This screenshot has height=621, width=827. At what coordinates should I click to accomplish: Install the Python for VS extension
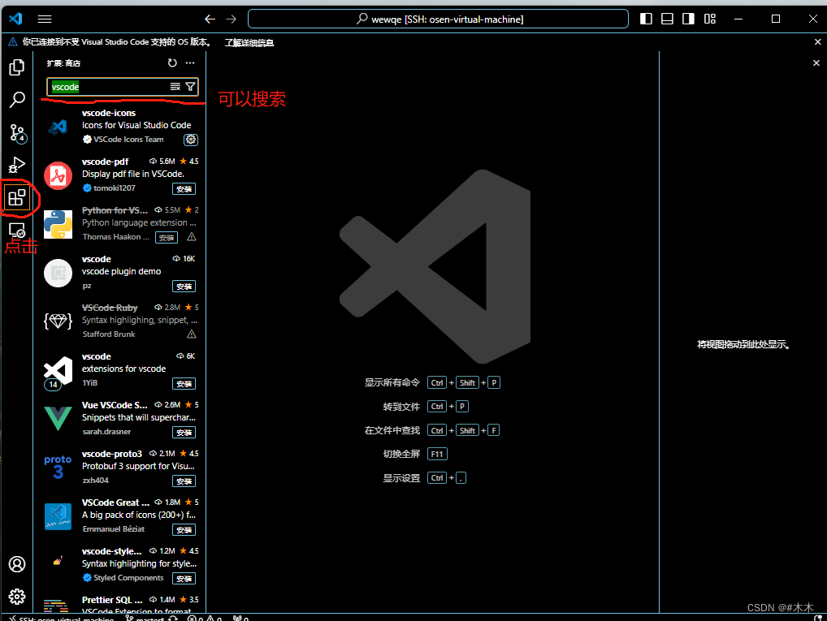[x=167, y=238]
